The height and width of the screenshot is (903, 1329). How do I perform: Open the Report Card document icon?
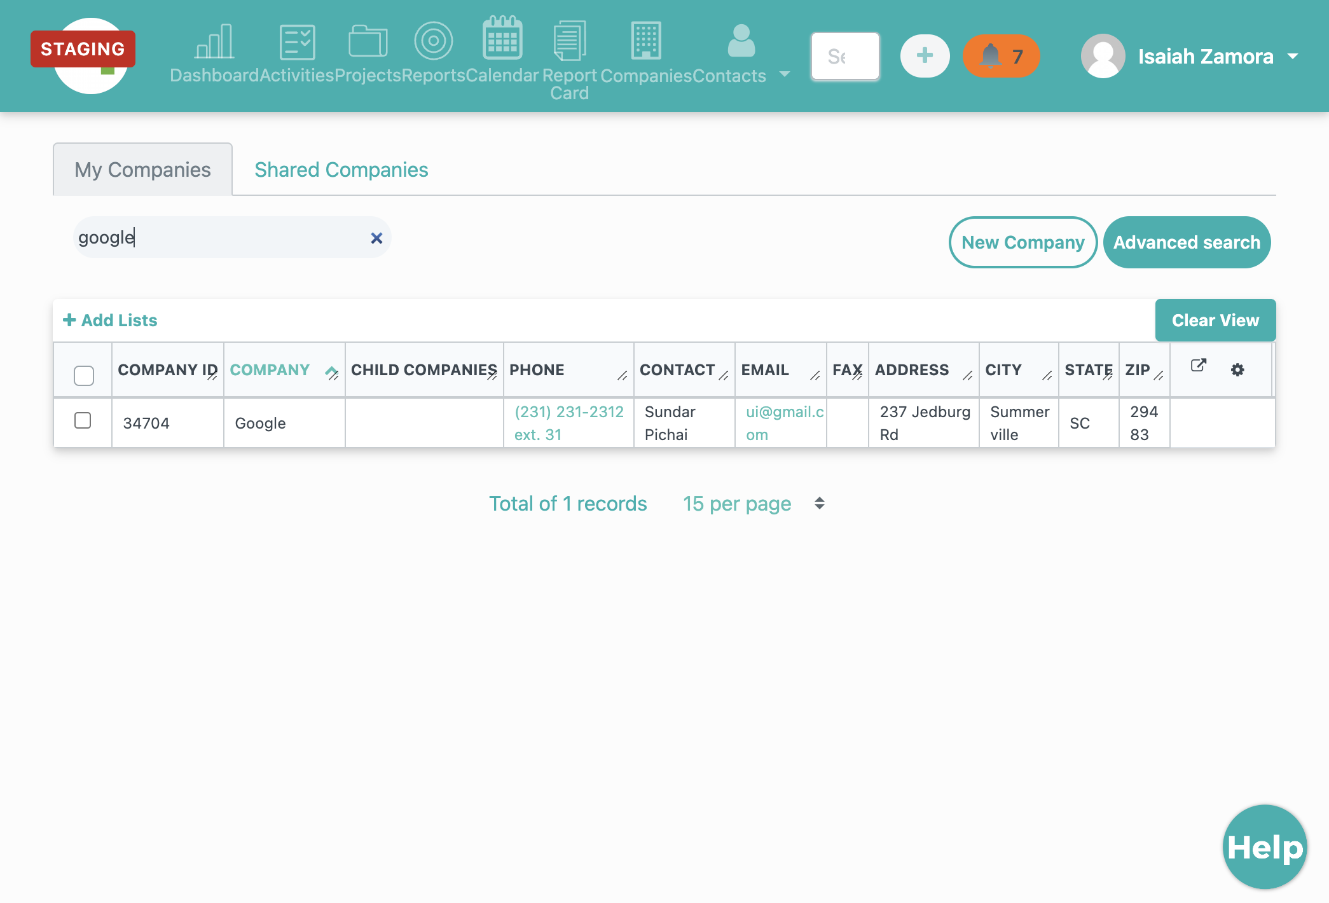click(x=569, y=41)
